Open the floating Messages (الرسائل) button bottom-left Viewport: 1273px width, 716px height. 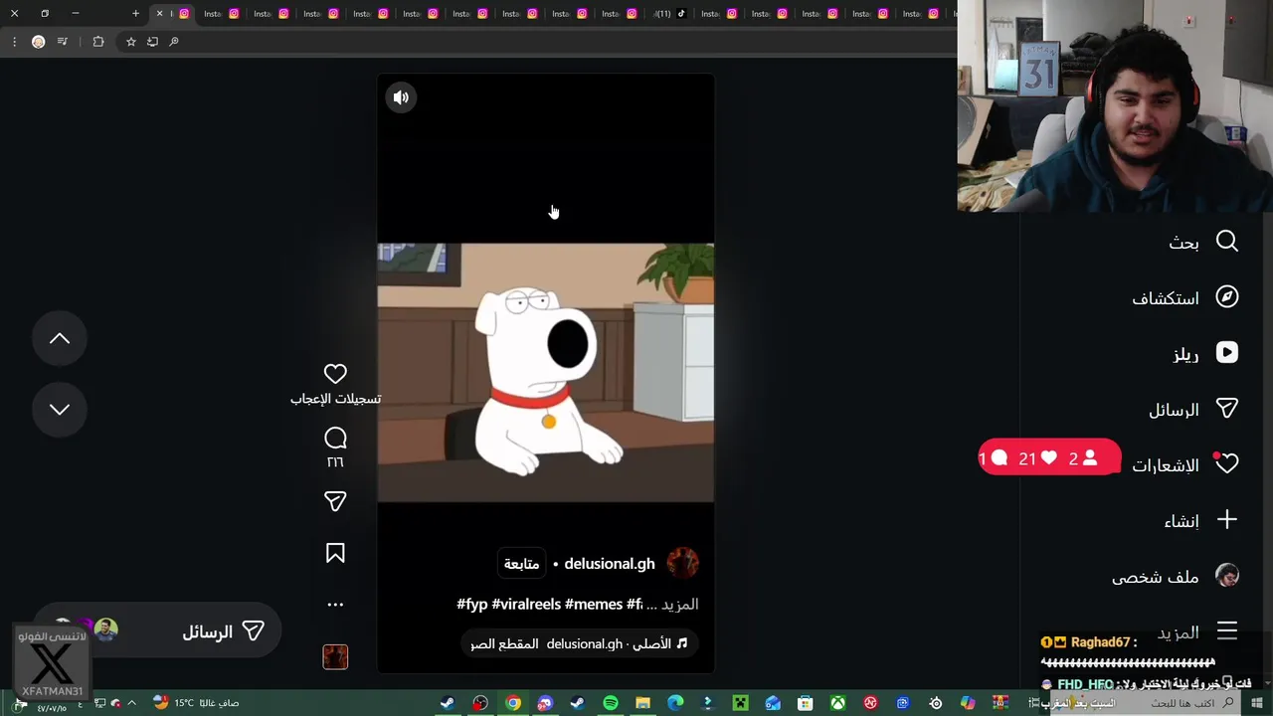(156, 631)
